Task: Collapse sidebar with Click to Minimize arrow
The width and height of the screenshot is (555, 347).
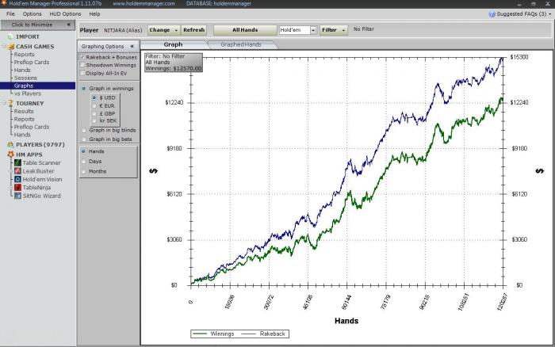Action: coord(69,25)
